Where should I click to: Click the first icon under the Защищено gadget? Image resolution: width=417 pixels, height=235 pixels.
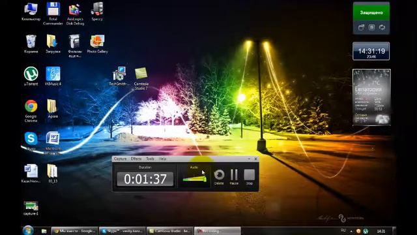[x=361, y=27]
